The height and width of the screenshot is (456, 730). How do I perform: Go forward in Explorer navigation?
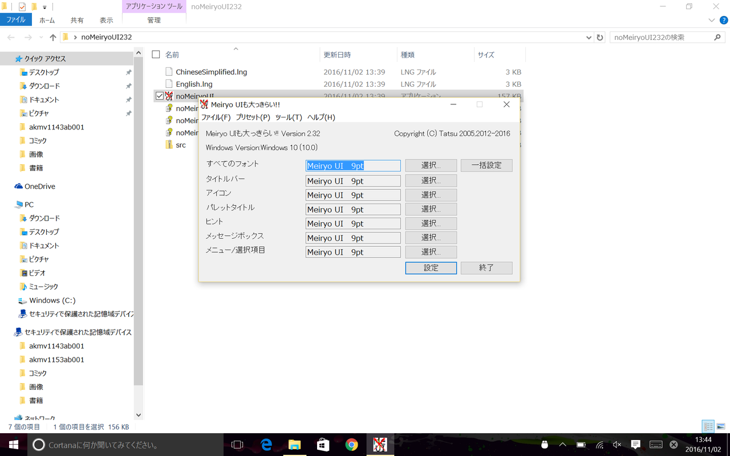28,37
